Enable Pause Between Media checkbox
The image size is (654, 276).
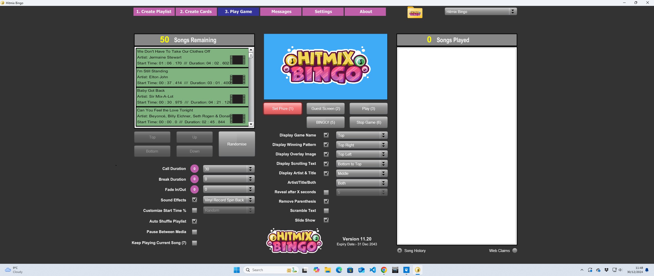click(x=194, y=232)
